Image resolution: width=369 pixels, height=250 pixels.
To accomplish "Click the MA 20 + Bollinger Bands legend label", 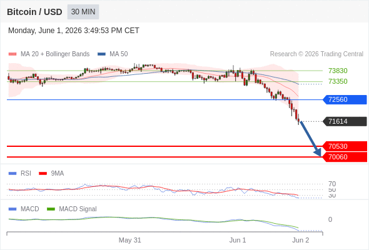I will point(55,54).
